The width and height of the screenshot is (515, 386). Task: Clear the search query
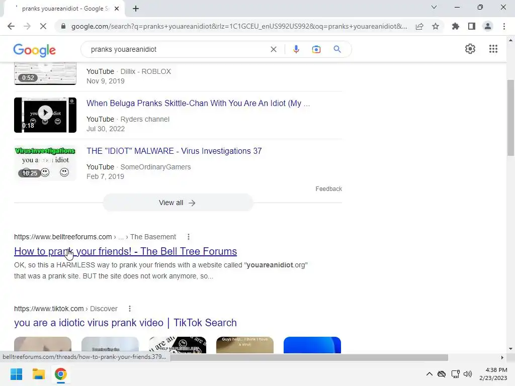273,49
